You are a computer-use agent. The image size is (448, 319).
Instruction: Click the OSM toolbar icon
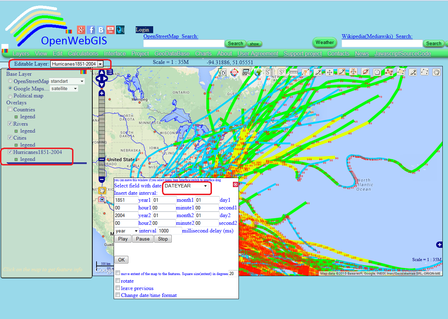(x=246, y=72)
